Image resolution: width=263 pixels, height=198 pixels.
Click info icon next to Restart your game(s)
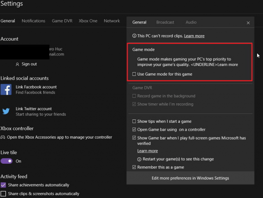coord(139,159)
